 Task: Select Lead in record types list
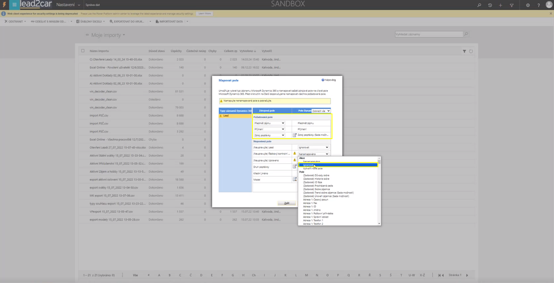click(x=226, y=116)
